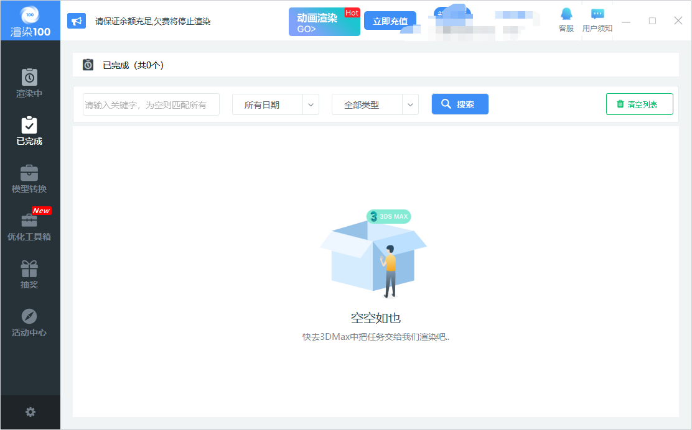Open the 用户须知 user notice
Viewport: 692px width, 430px height.
click(x=597, y=21)
